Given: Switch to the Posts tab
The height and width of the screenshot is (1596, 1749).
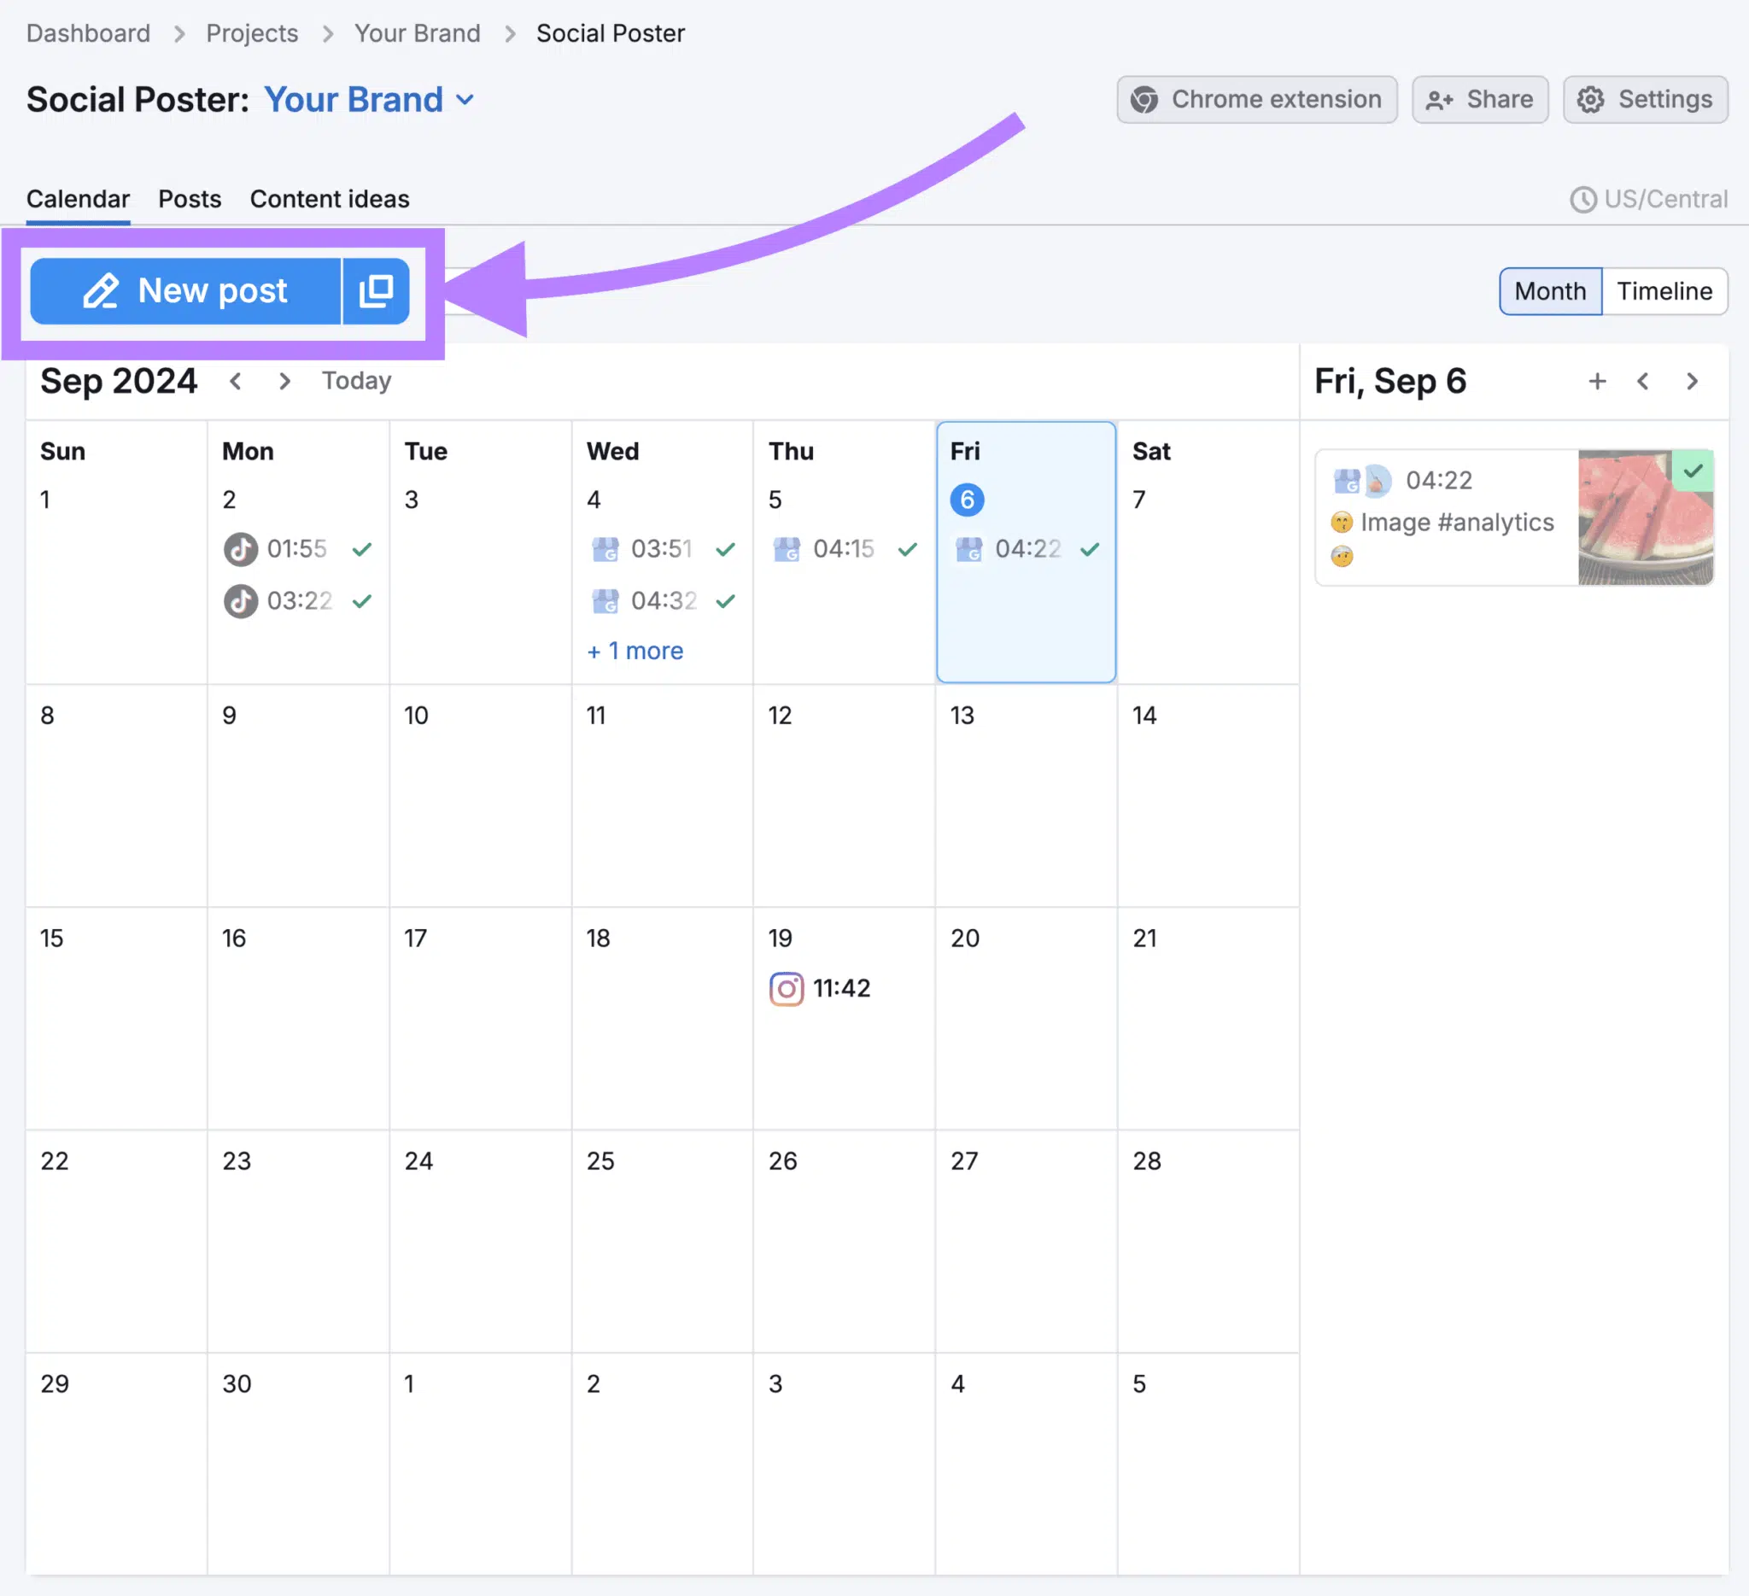Looking at the screenshot, I should click(x=190, y=199).
